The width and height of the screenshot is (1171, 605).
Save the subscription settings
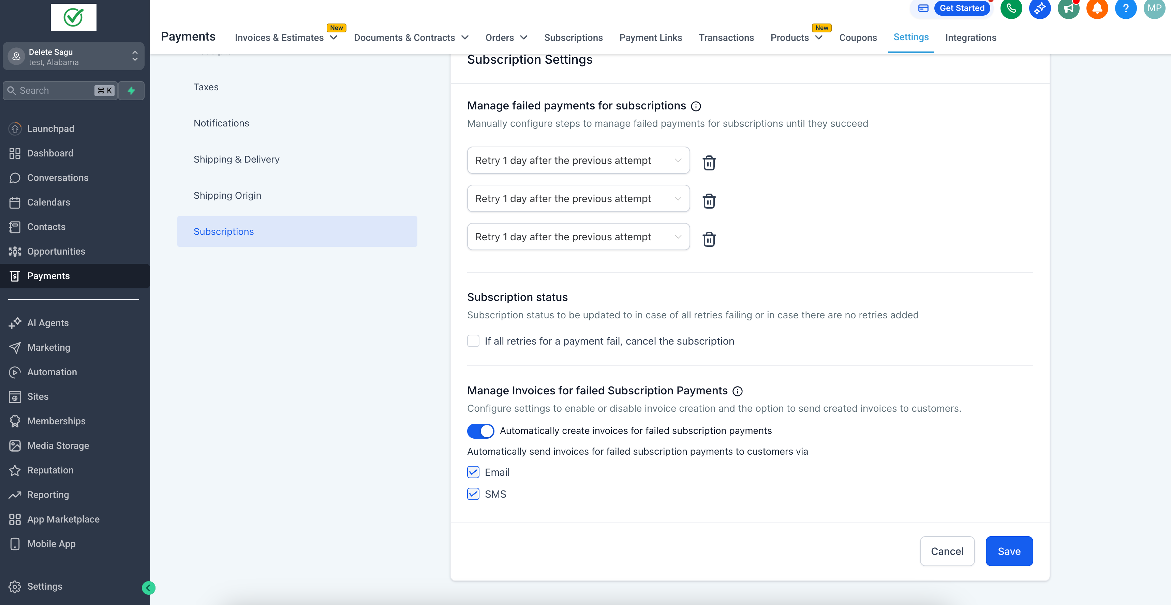pyautogui.click(x=1008, y=551)
